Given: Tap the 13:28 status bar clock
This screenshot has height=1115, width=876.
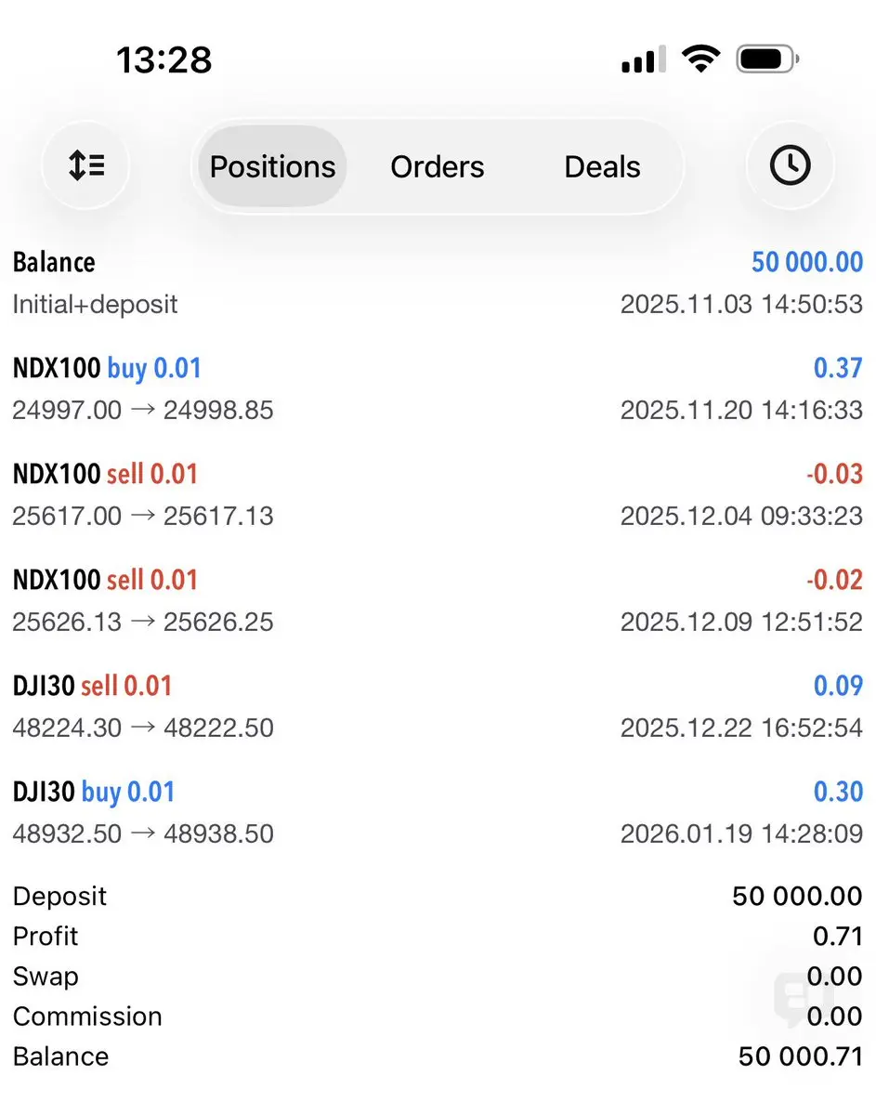Looking at the screenshot, I should [164, 61].
